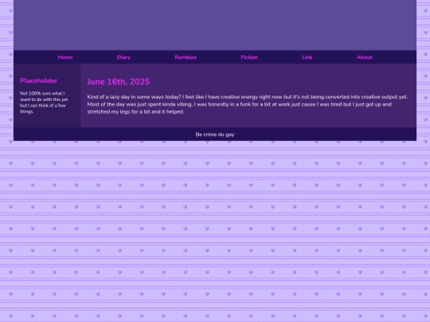The height and width of the screenshot is (322, 430).
Task: Click the June 16th, 2025 entry title
Action: (x=119, y=82)
